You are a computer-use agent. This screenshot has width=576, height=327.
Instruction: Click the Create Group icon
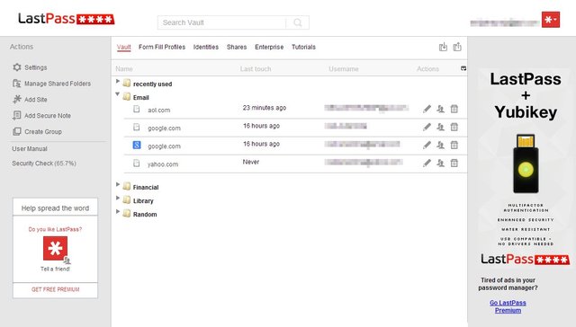coord(17,131)
